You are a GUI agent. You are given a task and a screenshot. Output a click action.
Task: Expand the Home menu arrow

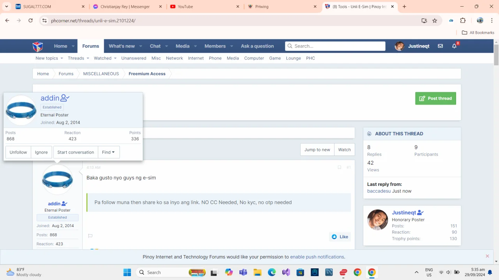[73, 46]
